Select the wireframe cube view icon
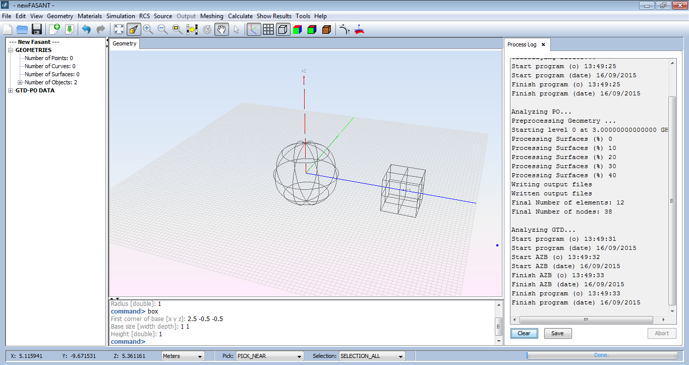 tap(282, 29)
